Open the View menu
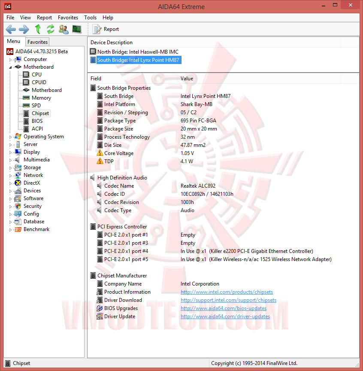363x371 pixels. pyautogui.click(x=25, y=18)
